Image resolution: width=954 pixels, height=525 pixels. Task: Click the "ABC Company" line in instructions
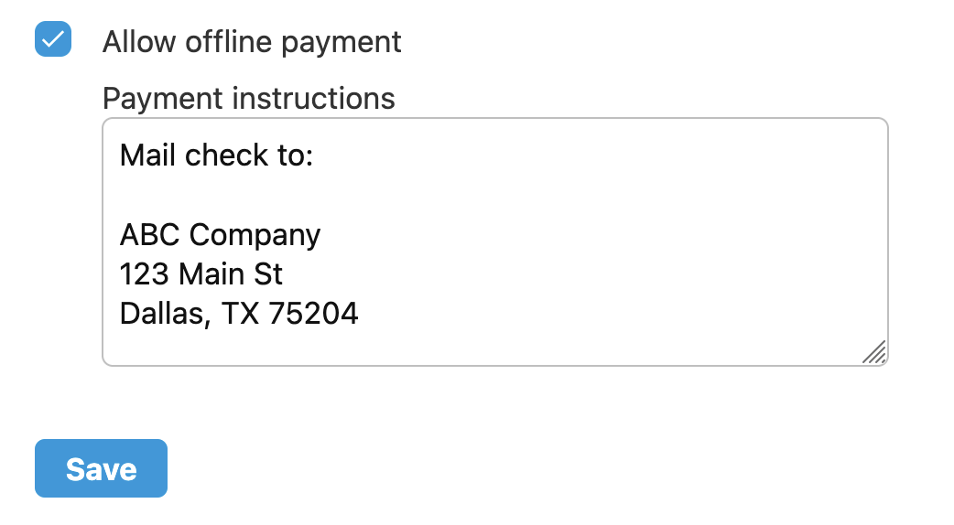(220, 235)
